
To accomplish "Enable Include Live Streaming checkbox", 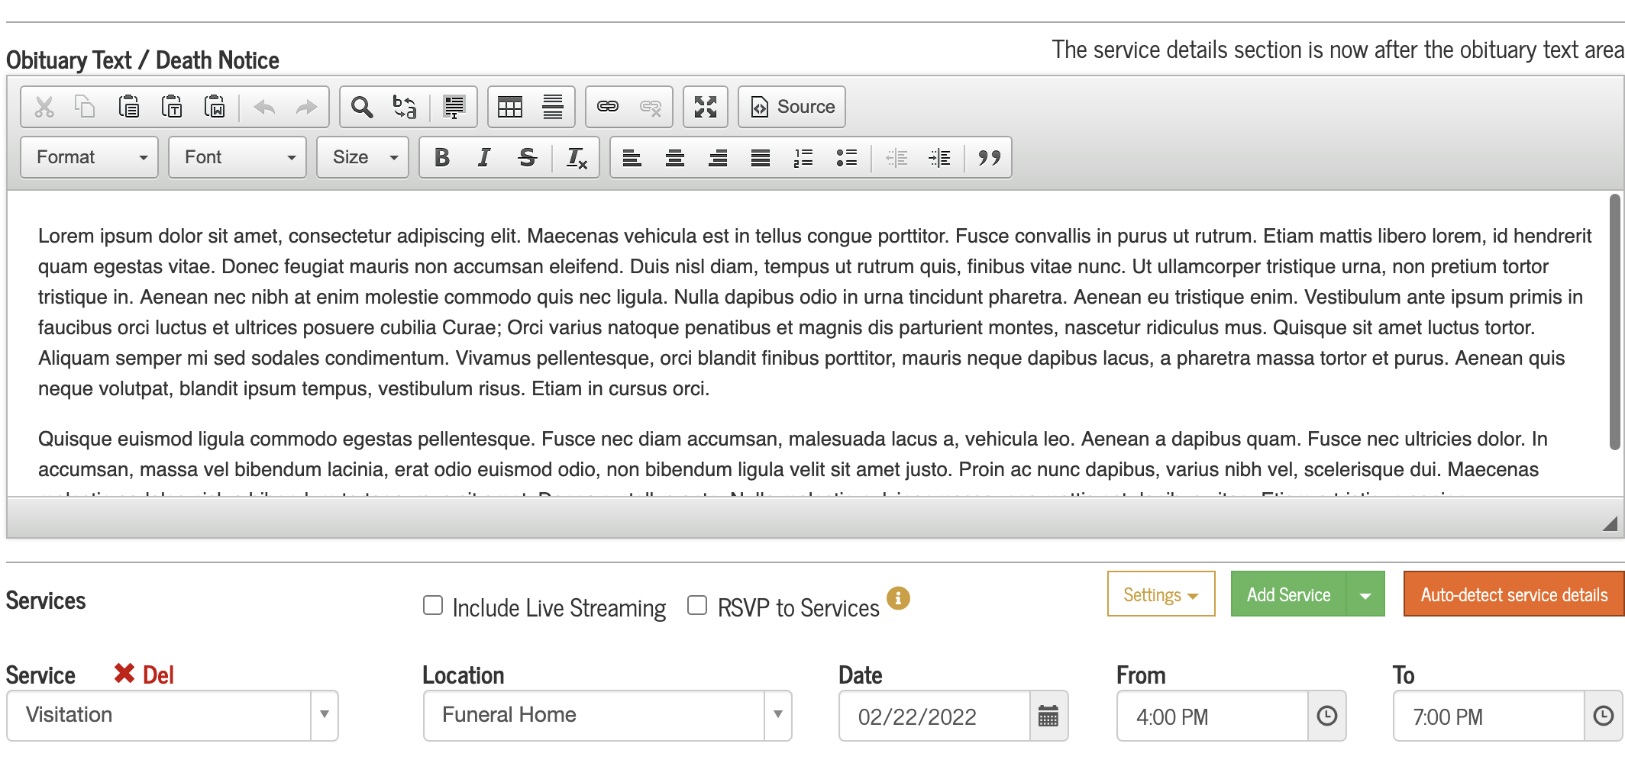I will click(x=433, y=606).
